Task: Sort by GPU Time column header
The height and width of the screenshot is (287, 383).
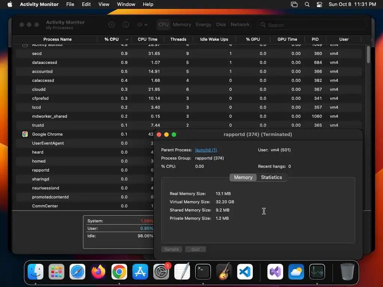Action: point(287,39)
